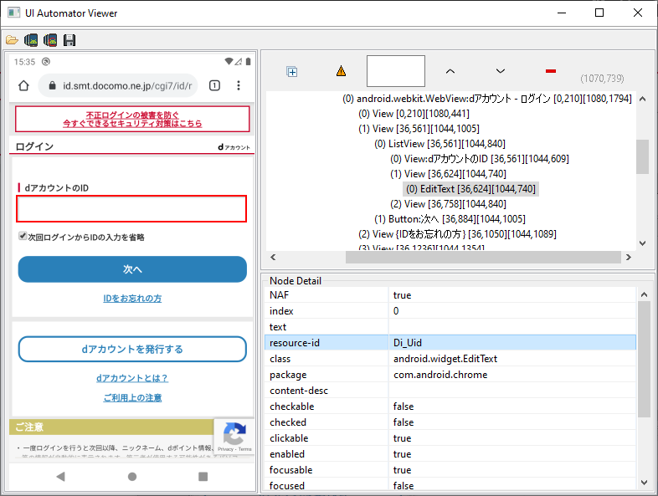The width and height of the screenshot is (658, 496).
Task: Click the dアカウントのID input field
Action: [x=131, y=209]
